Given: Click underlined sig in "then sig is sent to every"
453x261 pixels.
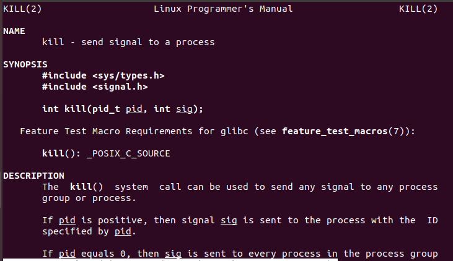Looking at the screenshot, I should pos(173,254).
